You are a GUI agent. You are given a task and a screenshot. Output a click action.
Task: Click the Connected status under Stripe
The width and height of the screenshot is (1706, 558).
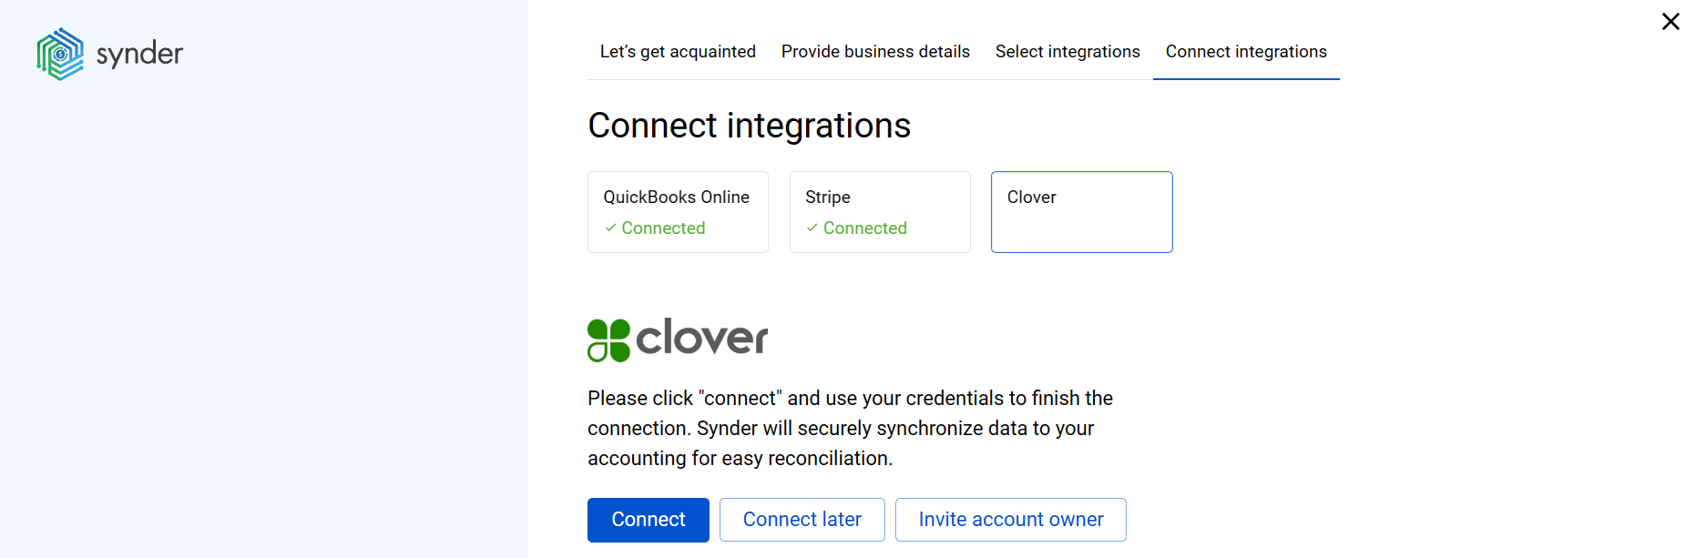coord(865,228)
